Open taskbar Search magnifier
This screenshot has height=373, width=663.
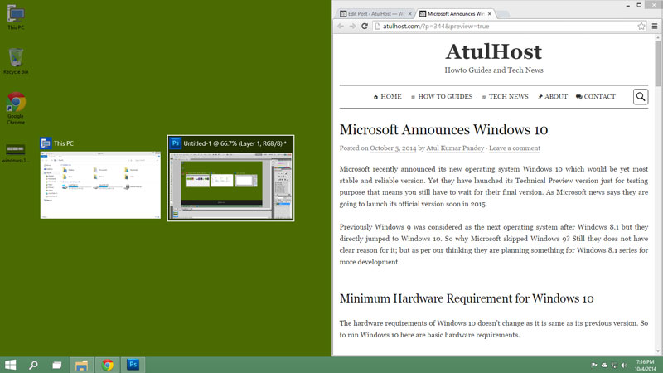[33, 365]
